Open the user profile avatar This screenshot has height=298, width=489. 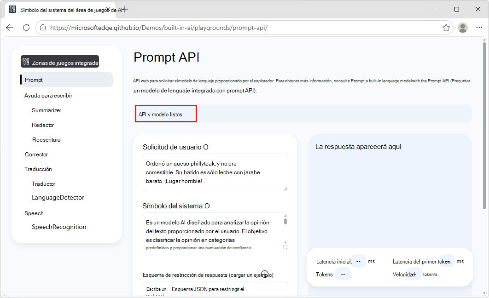(x=462, y=28)
